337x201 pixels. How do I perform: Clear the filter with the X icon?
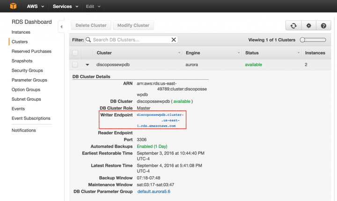pos(174,40)
